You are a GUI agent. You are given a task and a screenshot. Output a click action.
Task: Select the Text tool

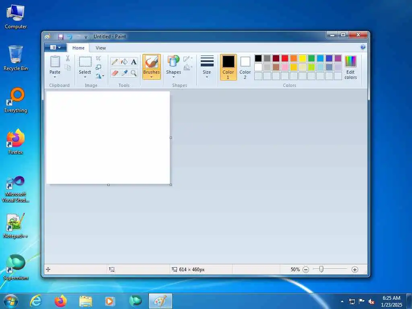coord(134,62)
